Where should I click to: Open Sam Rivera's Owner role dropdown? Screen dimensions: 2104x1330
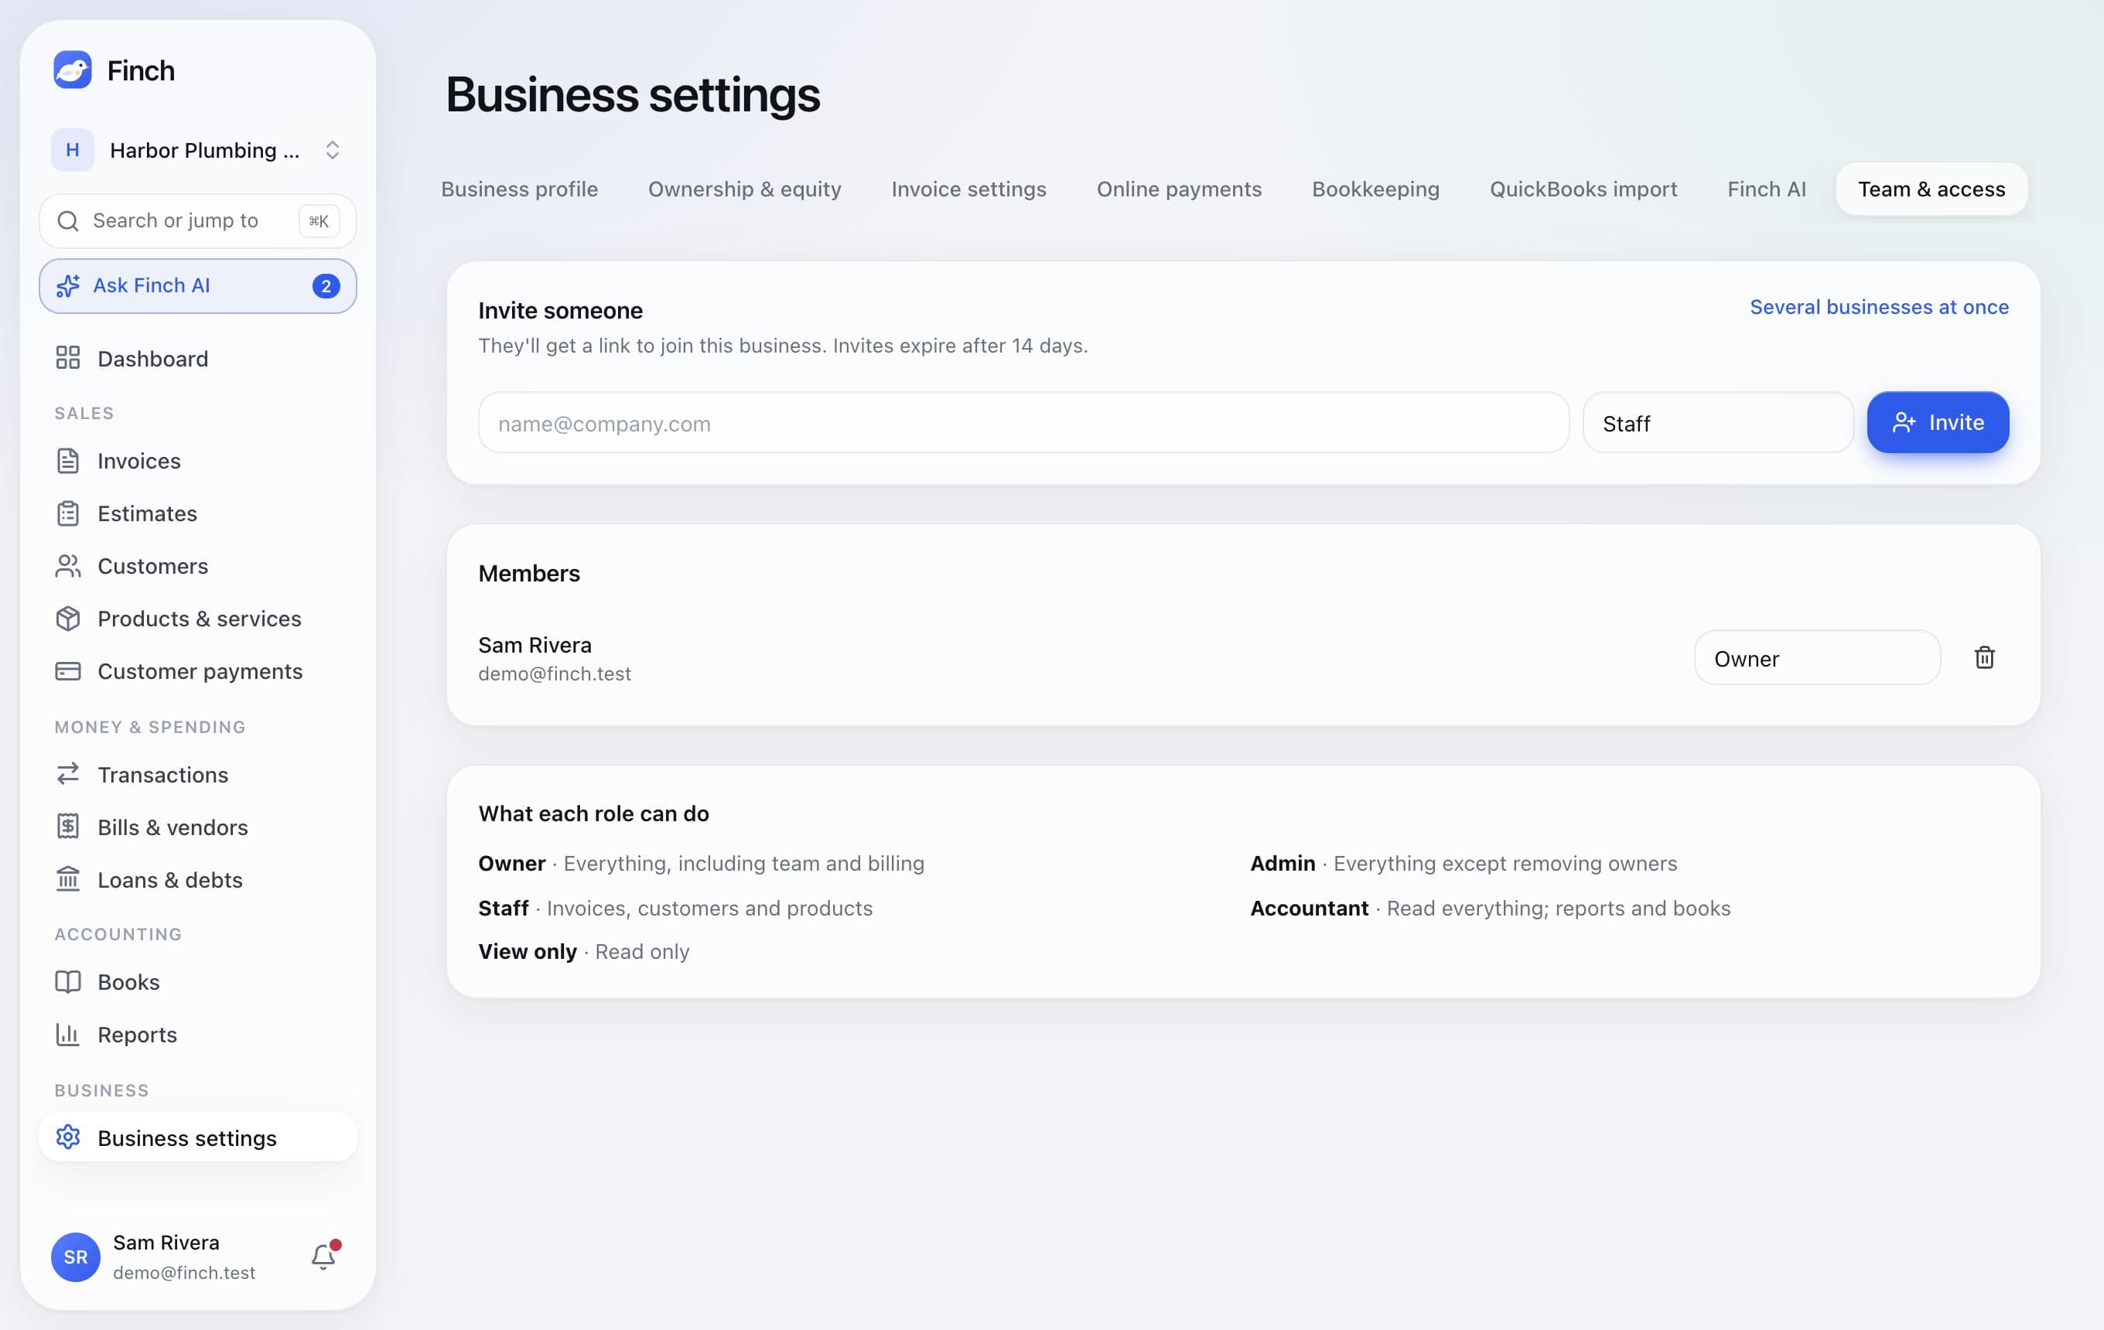click(x=1816, y=657)
